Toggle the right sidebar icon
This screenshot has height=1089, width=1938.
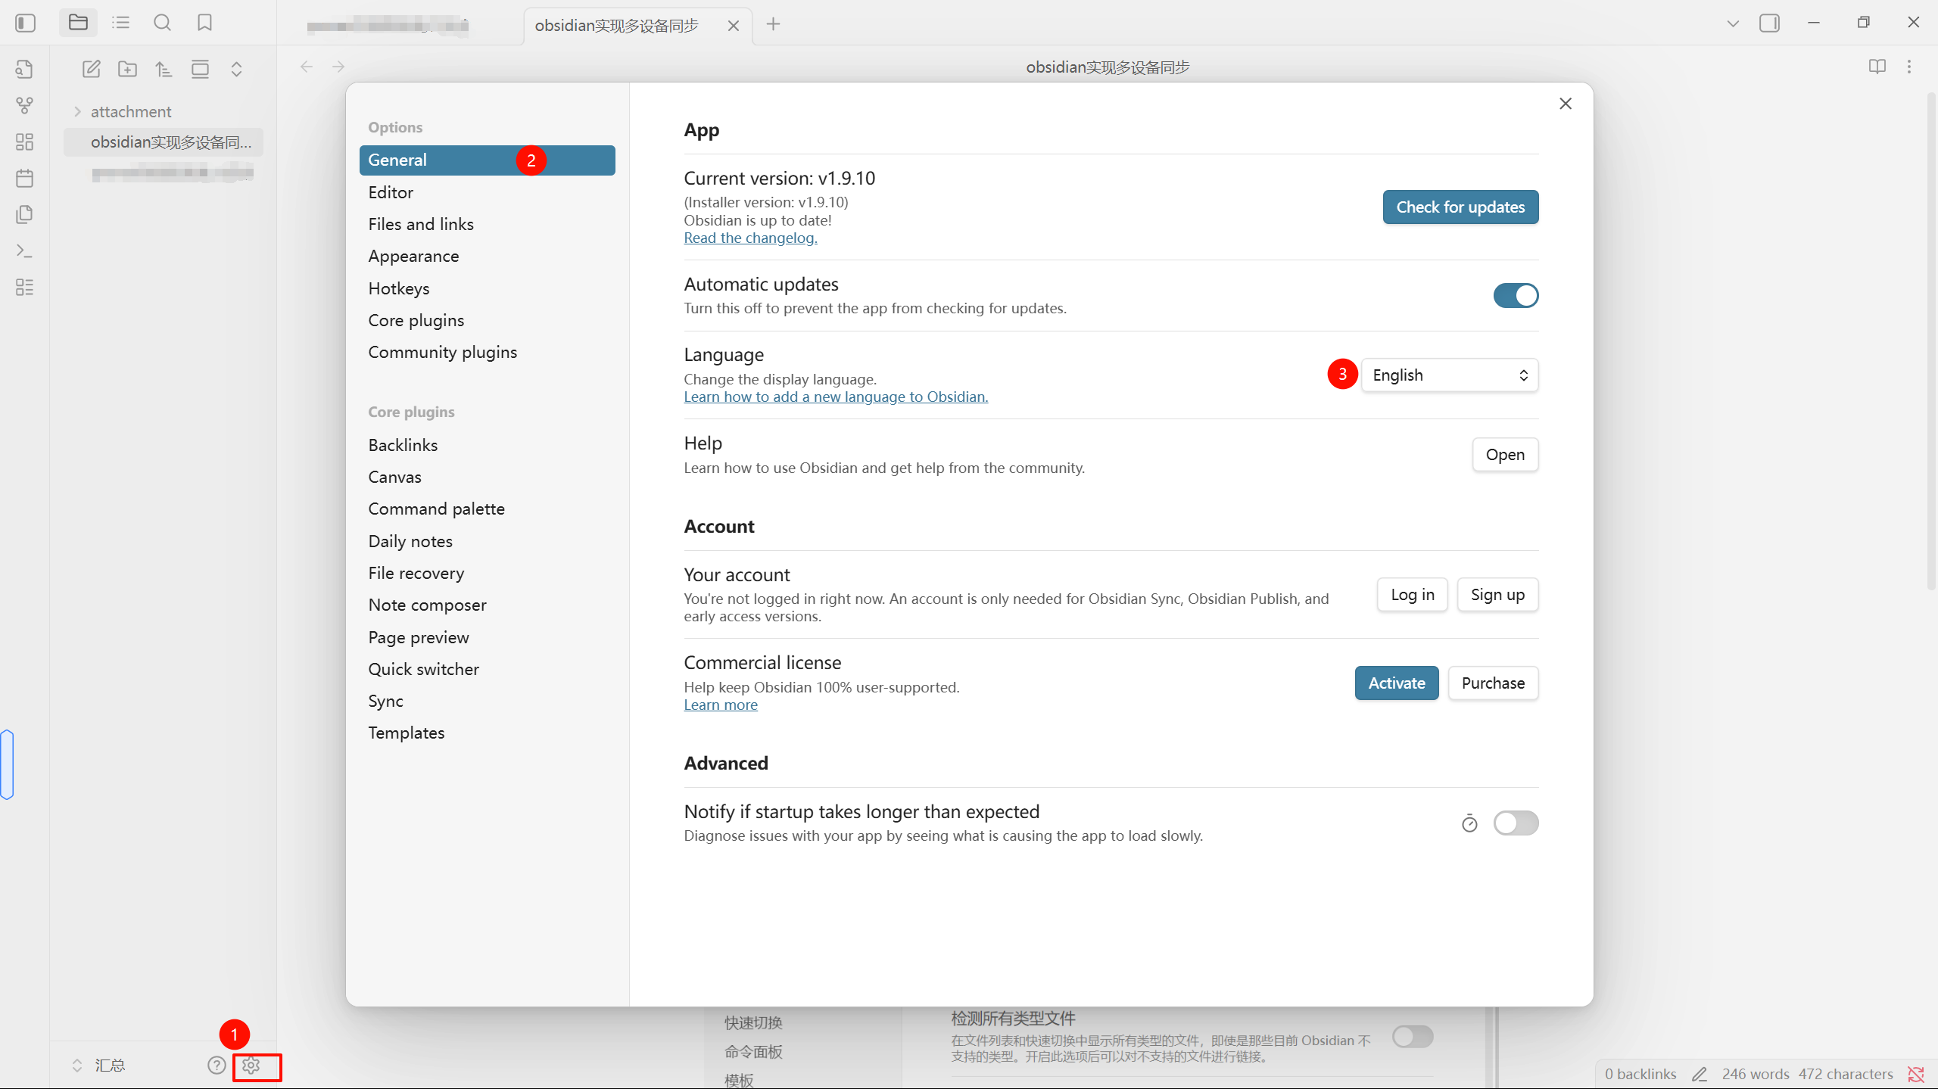coord(1769,23)
